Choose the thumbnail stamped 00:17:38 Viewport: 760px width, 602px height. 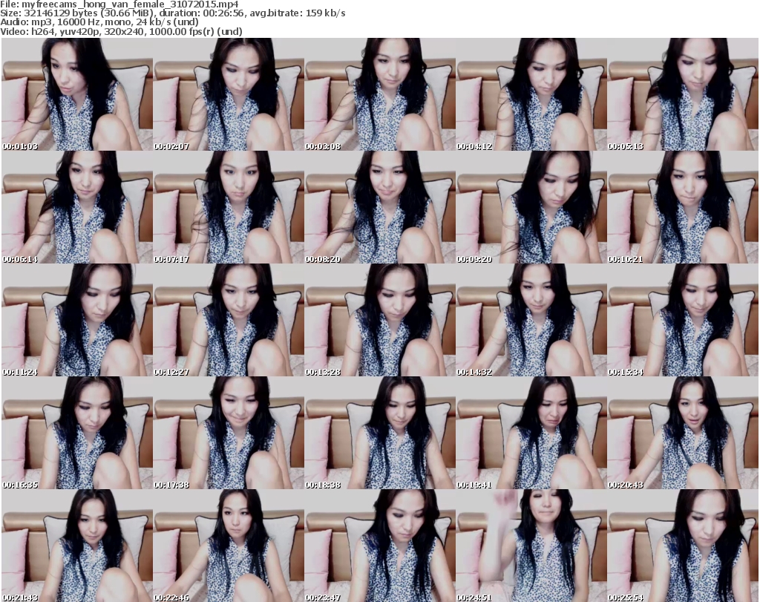229,433
